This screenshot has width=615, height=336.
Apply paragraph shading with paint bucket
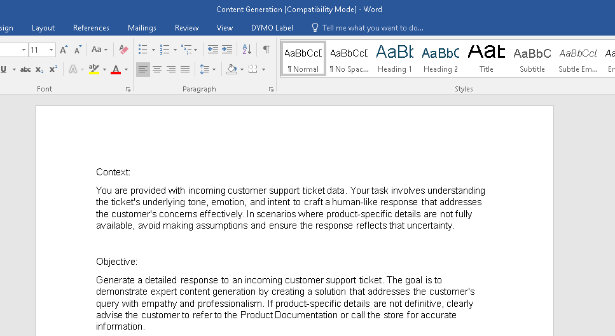coord(231,70)
